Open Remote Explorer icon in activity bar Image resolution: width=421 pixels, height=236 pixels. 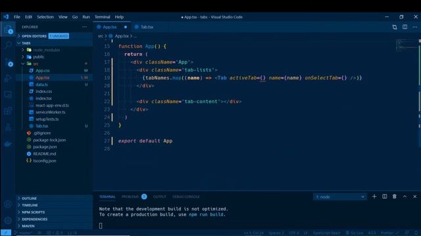(8, 94)
